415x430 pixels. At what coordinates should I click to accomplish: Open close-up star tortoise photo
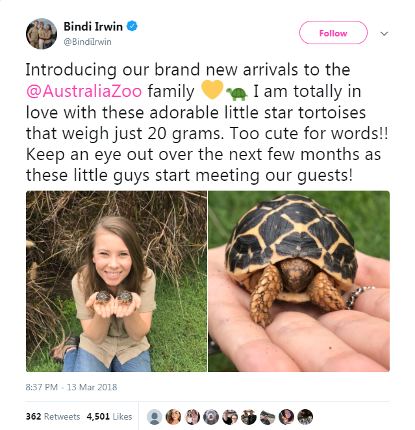pos(299,281)
